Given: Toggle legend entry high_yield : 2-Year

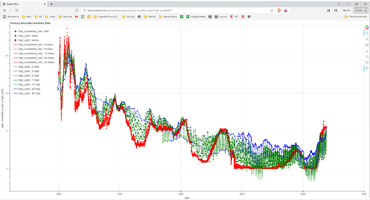Looking at the screenshot, I should point(26,66).
